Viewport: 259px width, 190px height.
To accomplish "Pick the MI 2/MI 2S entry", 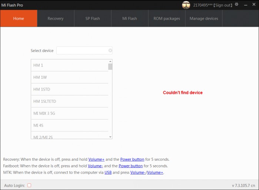I will 70,135.
